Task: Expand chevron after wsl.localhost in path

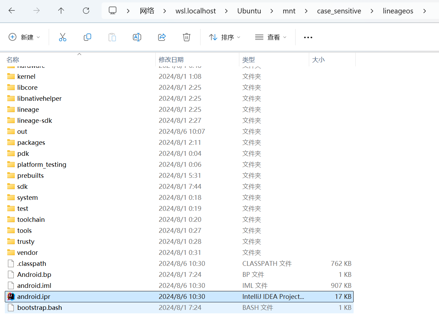Action: click(x=226, y=11)
